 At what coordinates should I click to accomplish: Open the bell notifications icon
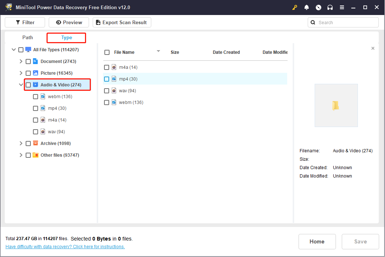[x=307, y=7]
